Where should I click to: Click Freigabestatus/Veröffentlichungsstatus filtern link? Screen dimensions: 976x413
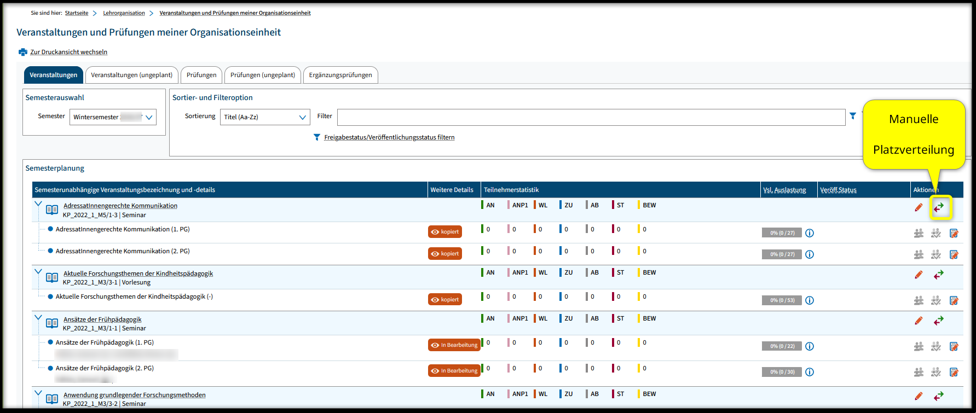click(389, 137)
